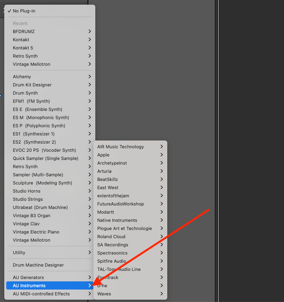Choose Kontakt 5 in the Recent list

50,48
